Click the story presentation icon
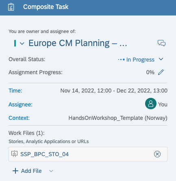This screenshot has height=181, width=176. pyautogui.click(x=14, y=154)
